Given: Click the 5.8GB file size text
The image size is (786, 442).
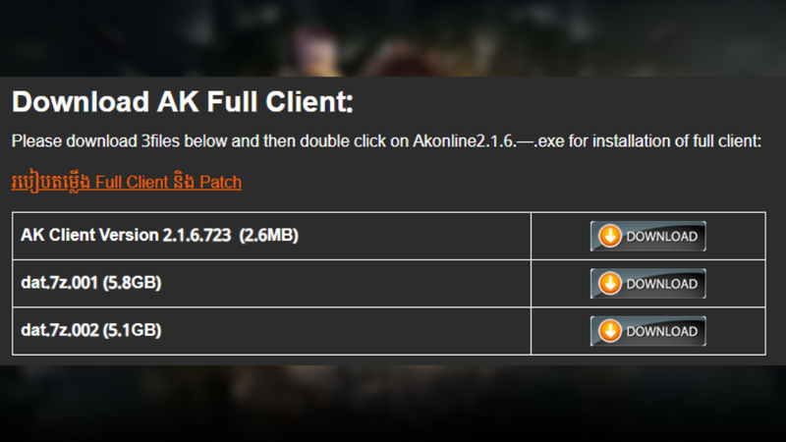Looking at the screenshot, I should pyautogui.click(x=132, y=284).
